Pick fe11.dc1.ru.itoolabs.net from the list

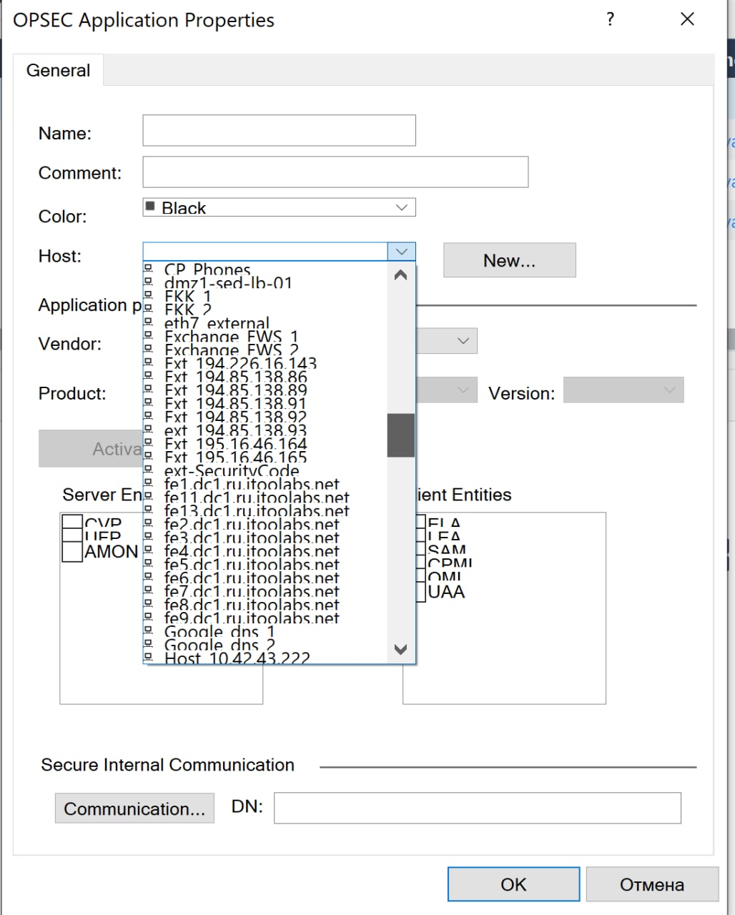pos(265,496)
